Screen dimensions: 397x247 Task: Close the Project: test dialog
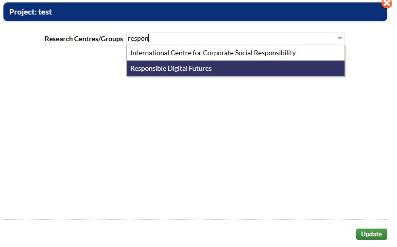tap(387, 3)
